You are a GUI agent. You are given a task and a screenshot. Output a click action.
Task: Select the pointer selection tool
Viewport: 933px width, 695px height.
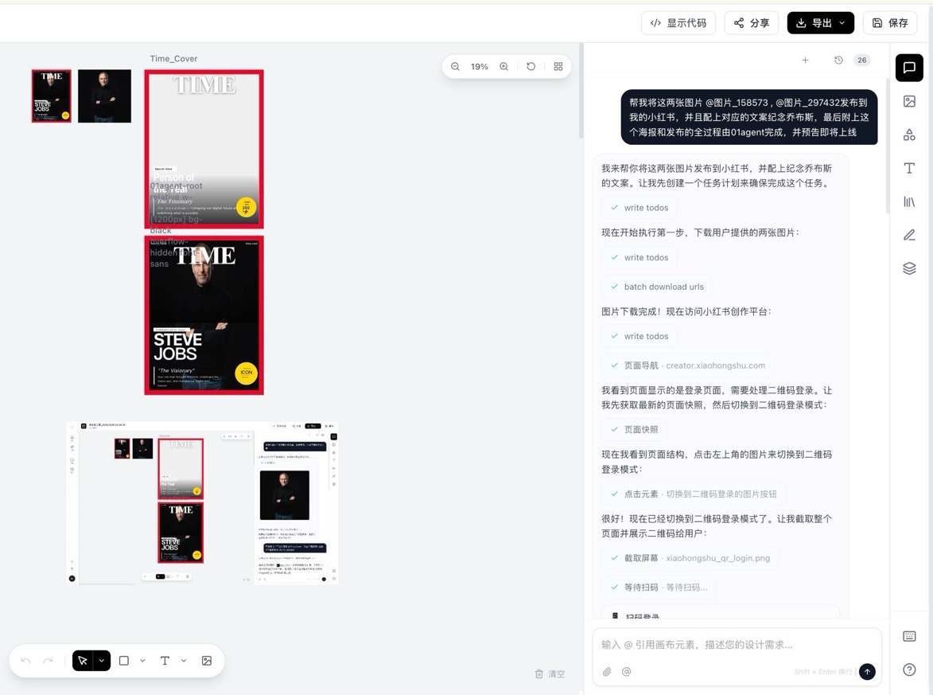83,661
